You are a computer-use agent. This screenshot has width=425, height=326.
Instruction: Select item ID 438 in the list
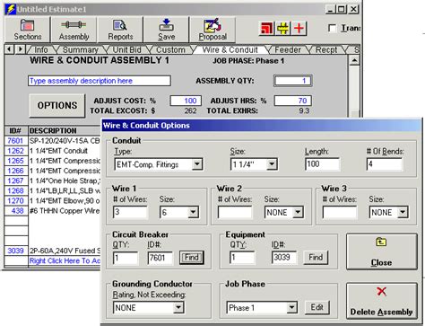[x=16, y=211]
